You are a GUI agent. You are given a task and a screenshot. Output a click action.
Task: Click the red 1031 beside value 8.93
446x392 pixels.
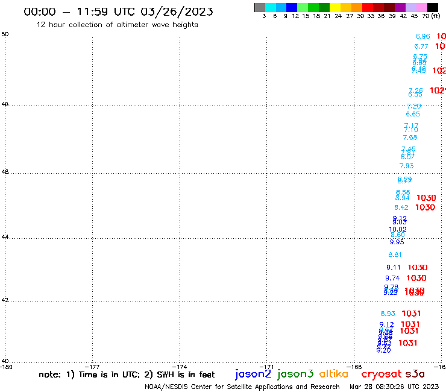[411, 314]
